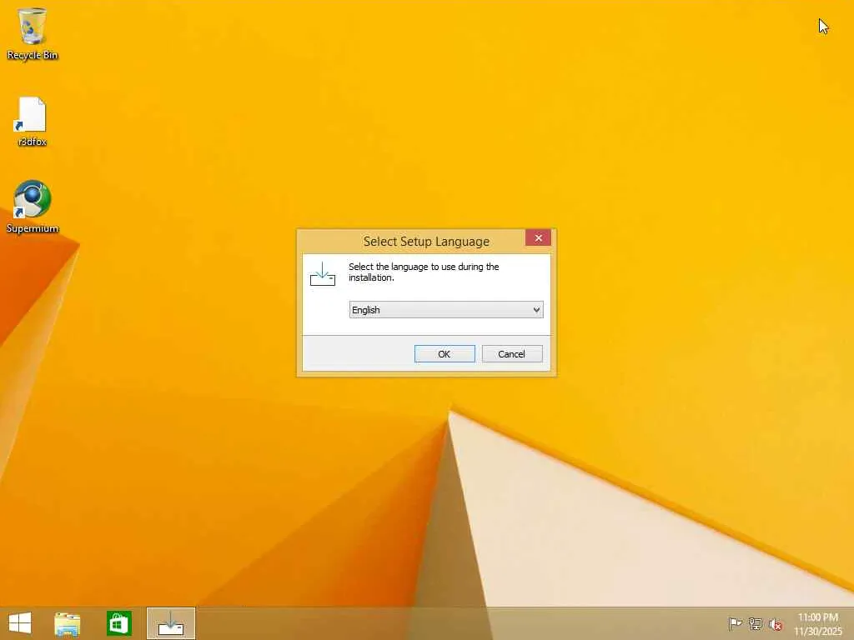
Task: Open the English language combo box
Action: pyautogui.click(x=446, y=310)
